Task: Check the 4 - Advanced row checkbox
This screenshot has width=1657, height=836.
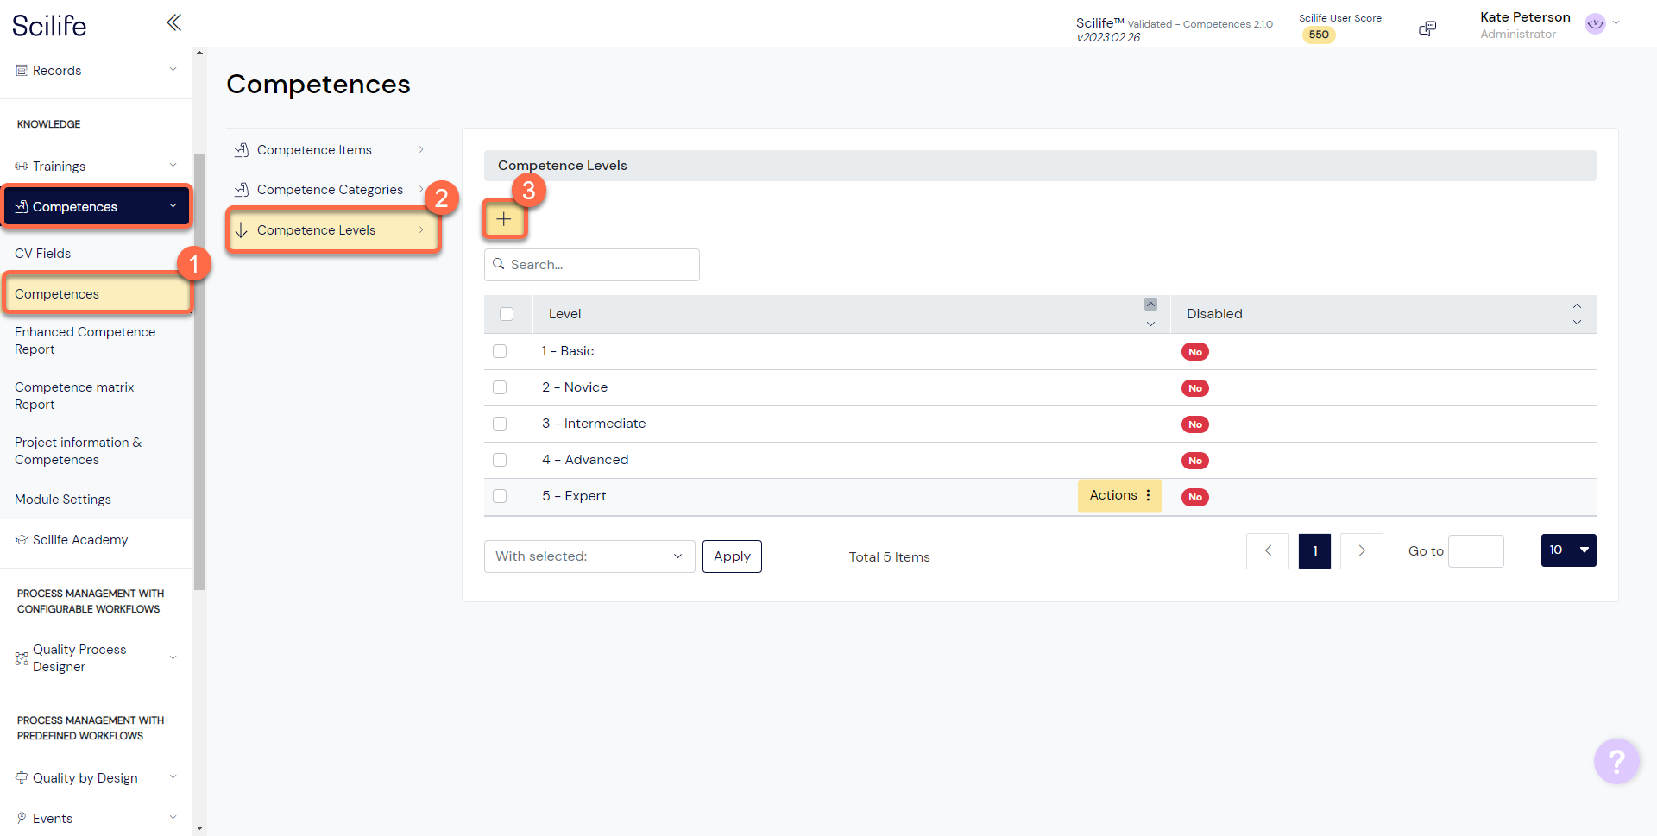Action: point(500,460)
